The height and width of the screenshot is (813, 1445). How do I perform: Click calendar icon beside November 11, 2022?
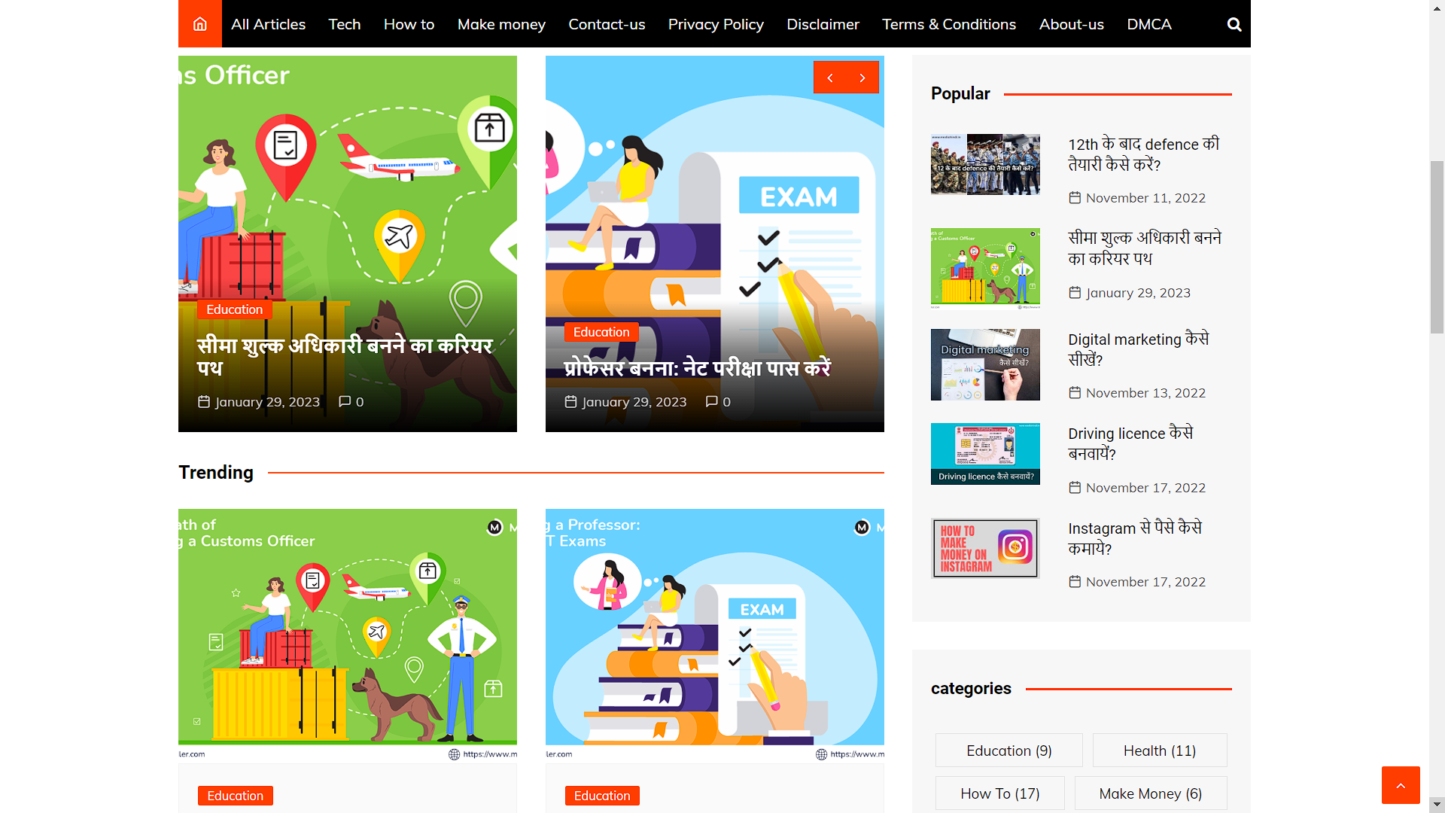pos(1075,198)
